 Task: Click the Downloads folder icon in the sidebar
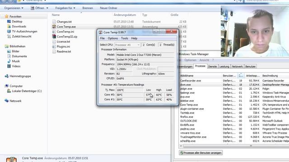coord(9,27)
